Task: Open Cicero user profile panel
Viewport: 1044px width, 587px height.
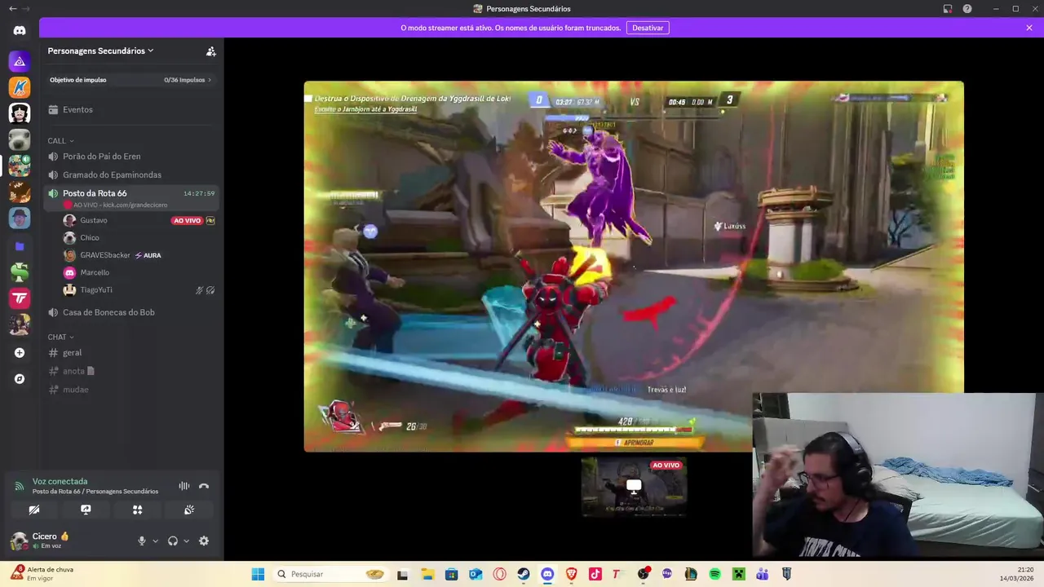Action: (x=51, y=541)
